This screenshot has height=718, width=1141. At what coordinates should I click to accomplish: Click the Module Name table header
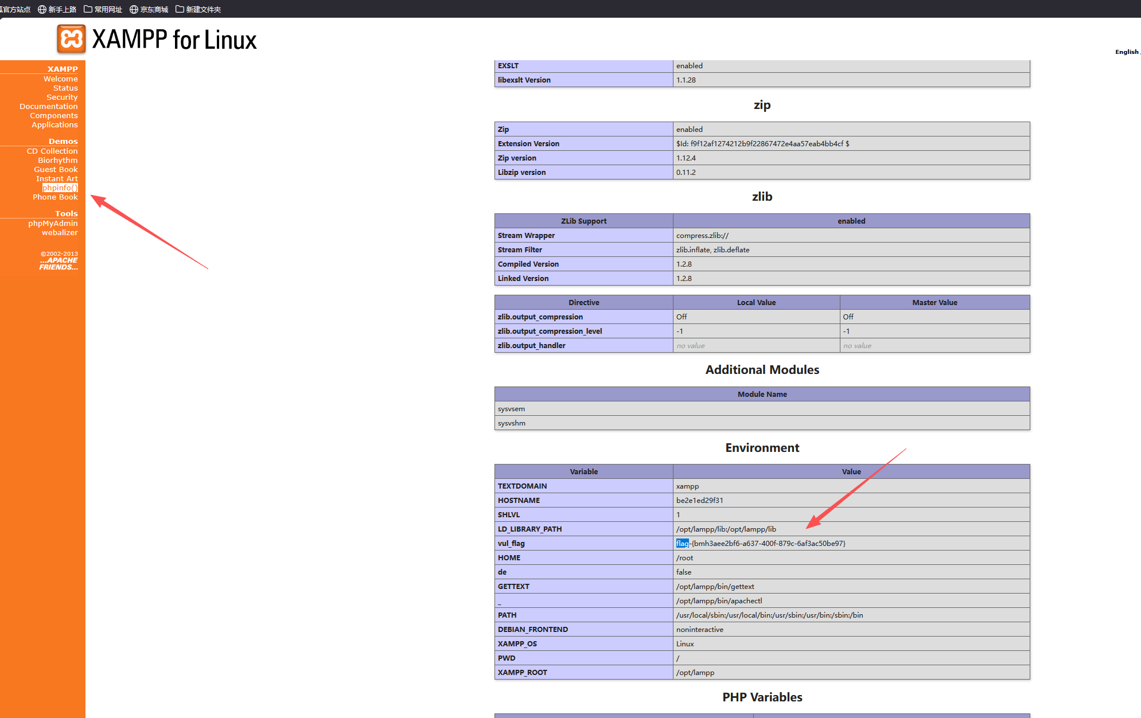pos(762,394)
